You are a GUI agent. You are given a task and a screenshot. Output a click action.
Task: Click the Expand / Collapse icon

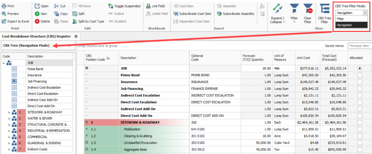click(277, 8)
